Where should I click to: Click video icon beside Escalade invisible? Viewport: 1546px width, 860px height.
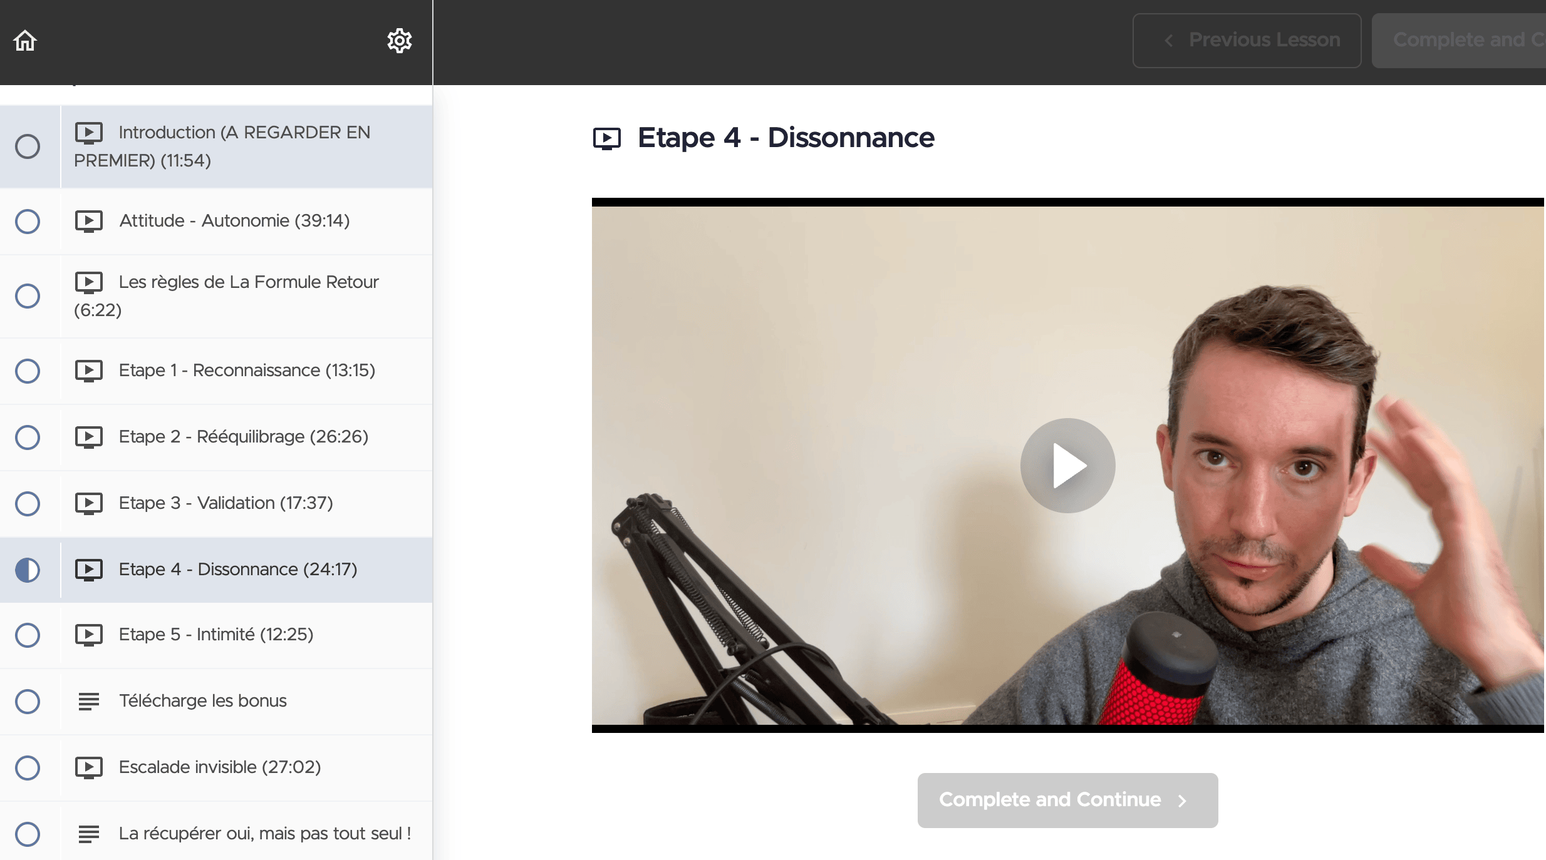tap(89, 767)
